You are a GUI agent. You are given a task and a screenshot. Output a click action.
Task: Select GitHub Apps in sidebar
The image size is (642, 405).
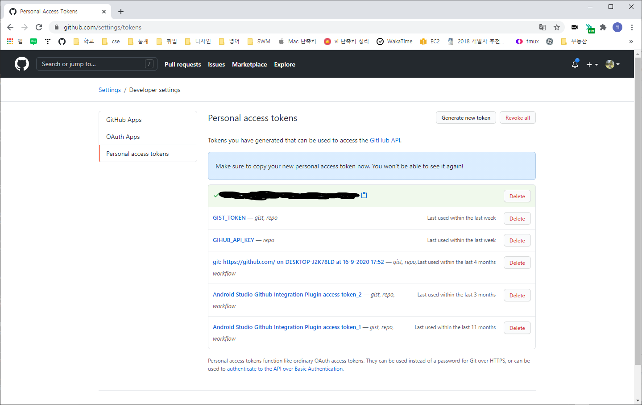click(148, 120)
